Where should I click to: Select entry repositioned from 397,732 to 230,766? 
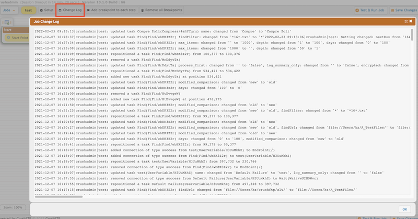[x=146, y=162]
